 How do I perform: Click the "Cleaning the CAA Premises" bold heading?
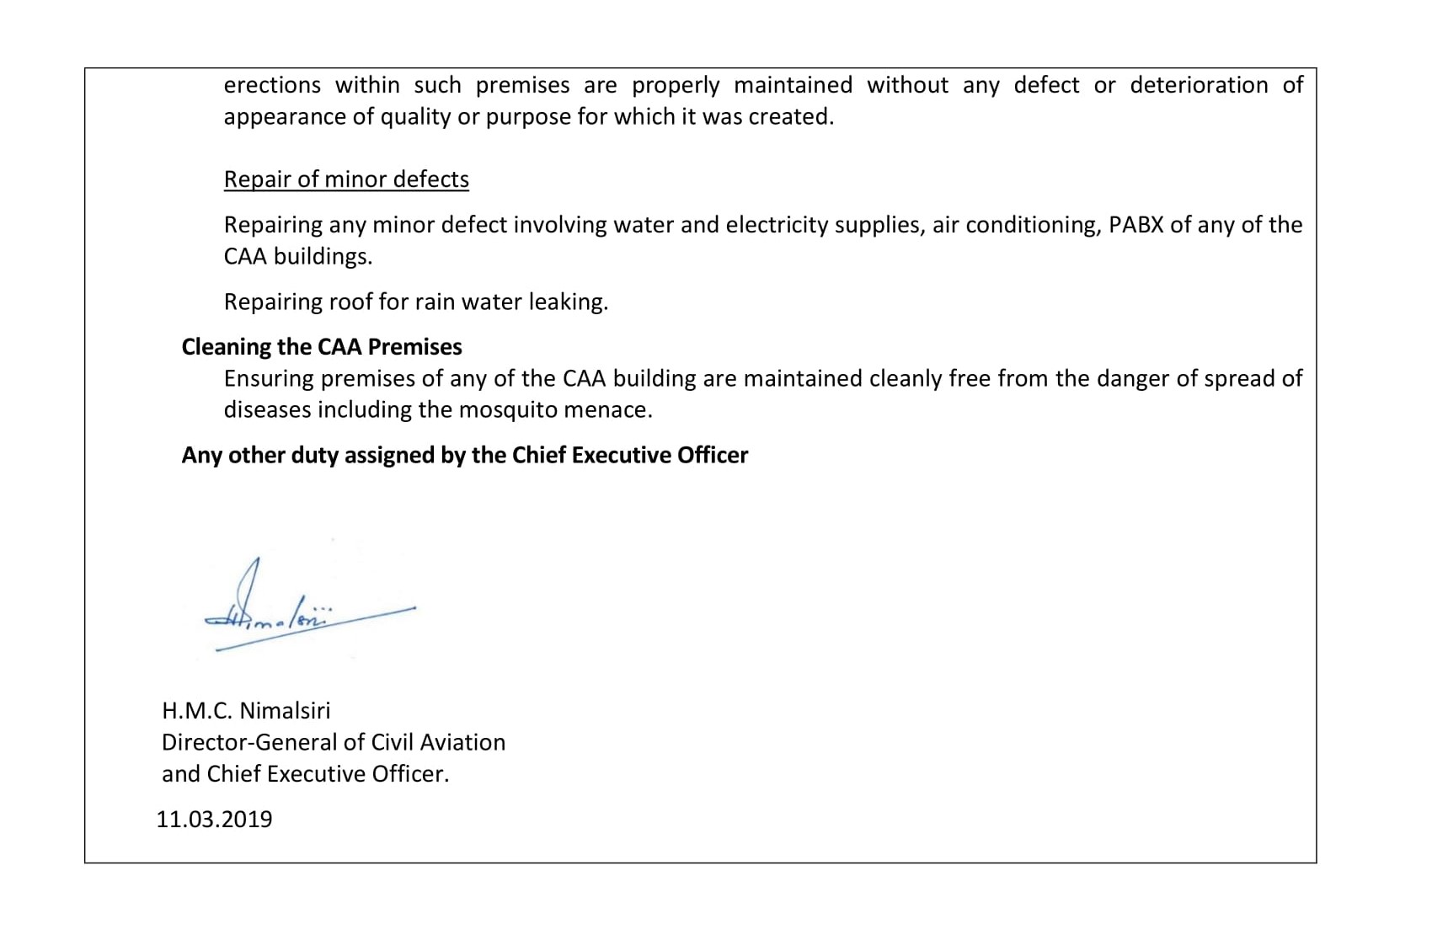click(x=322, y=347)
